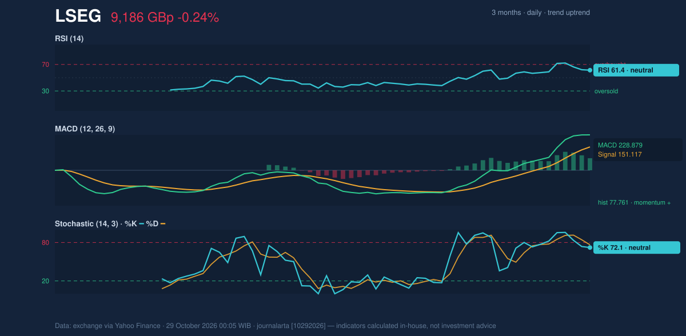
Task: Click the orange %D legend swatch
Action: [163, 223]
